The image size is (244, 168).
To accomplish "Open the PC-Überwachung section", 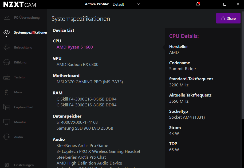I will [27, 18].
